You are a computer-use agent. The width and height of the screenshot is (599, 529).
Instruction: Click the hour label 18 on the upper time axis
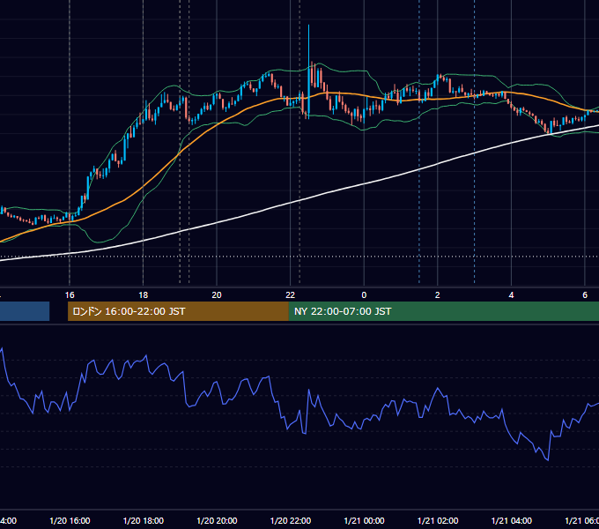[x=144, y=295]
